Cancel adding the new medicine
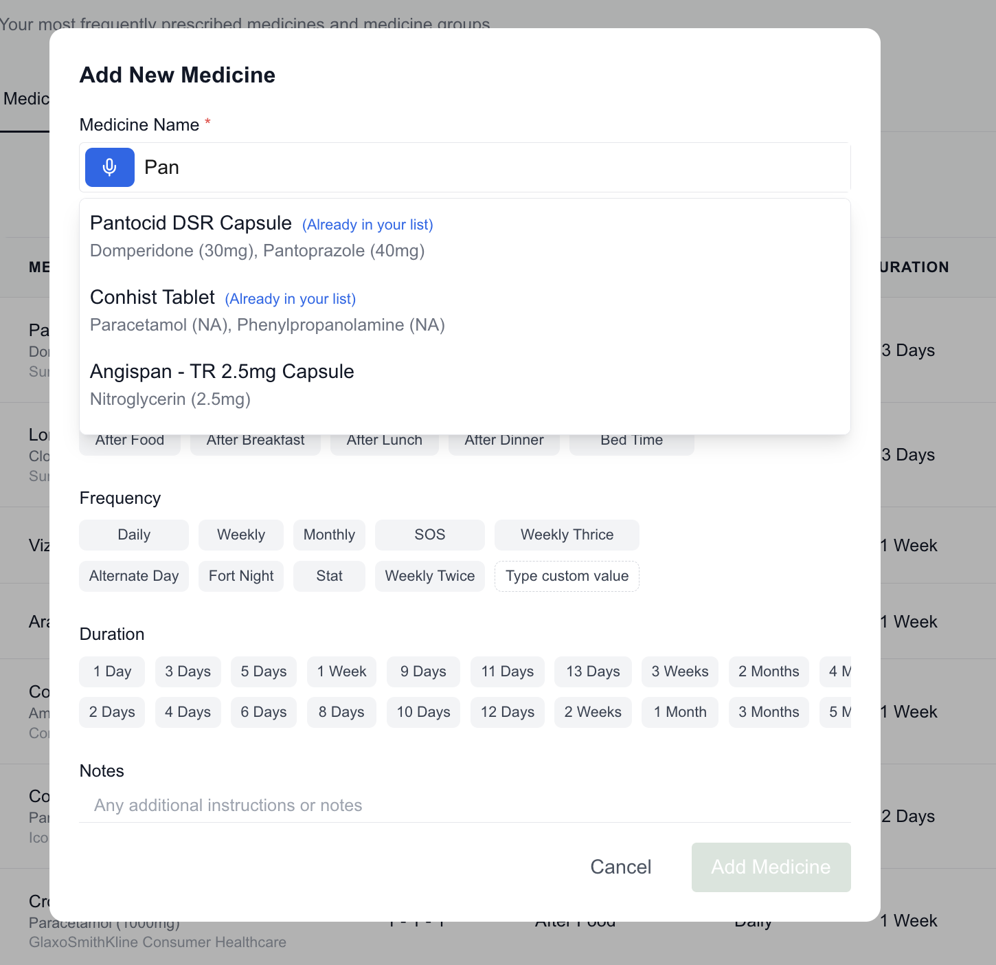This screenshot has height=965, width=996. pyautogui.click(x=620, y=867)
